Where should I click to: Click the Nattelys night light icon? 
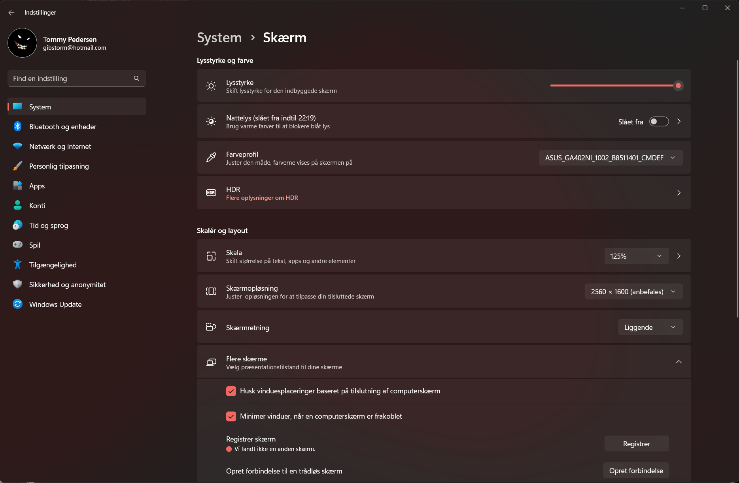coord(211,121)
